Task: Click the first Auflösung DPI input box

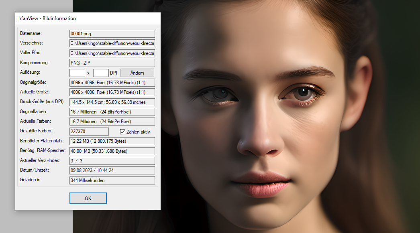Action: [77, 73]
